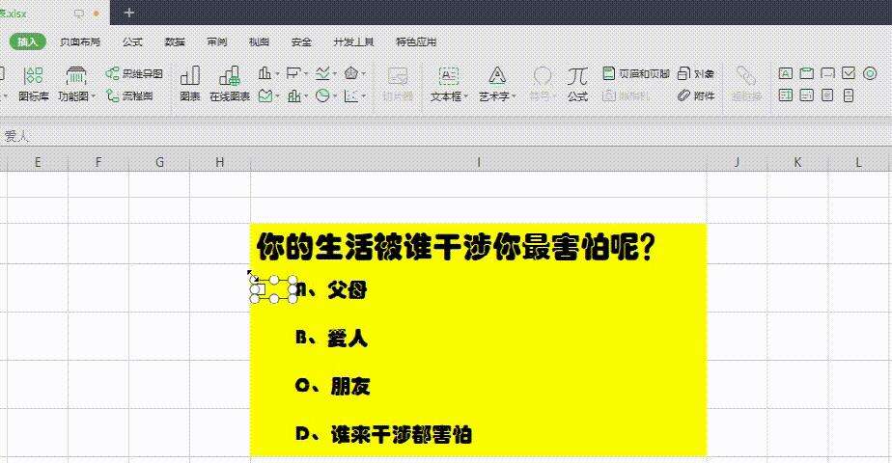The width and height of the screenshot is (892, 463).
Task: Select column E header
Action: (x=38, y=162)
